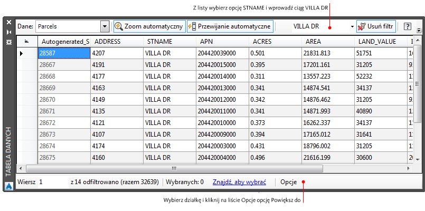The width and height of the screenshot is (425, 211).
Task: Click the ACRES column header
Action: (276, 42)
